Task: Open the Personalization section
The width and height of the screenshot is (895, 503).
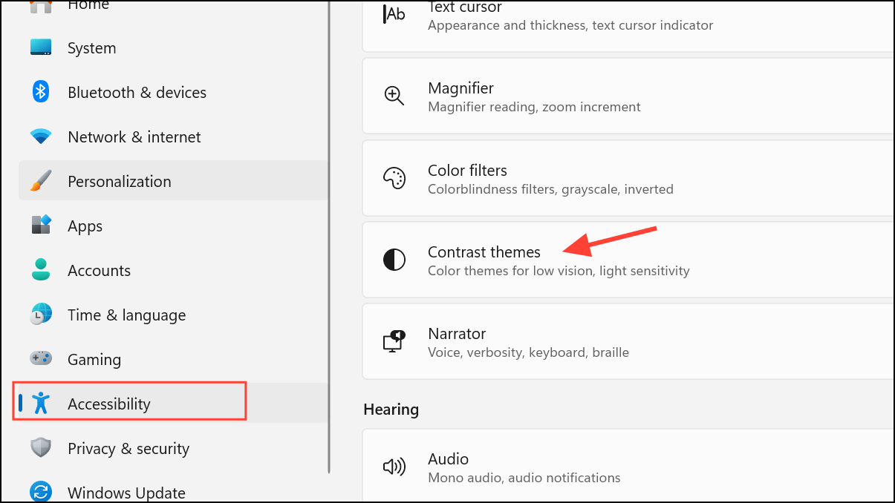Action: point(119,180)
